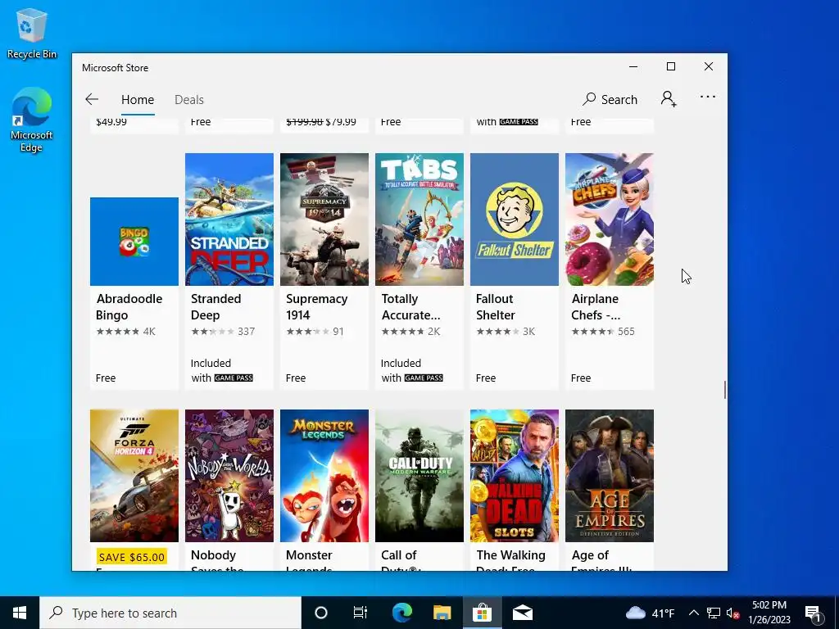Screen dimensions: 839x629
Task: Click Abradoodle Bingo's 4K star rating
Action: click(x=125, y=332)
